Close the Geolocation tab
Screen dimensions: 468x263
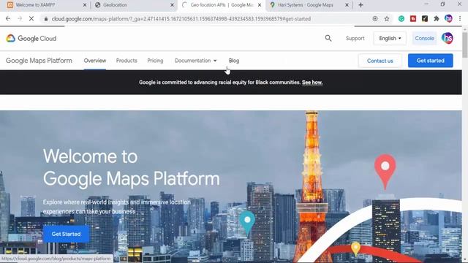click(x=173, y=5)
